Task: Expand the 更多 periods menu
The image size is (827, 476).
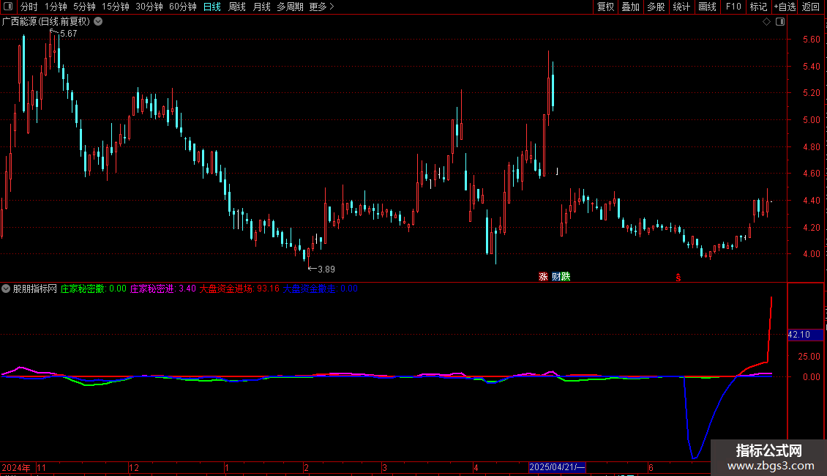Action: (x=322, y=7)
